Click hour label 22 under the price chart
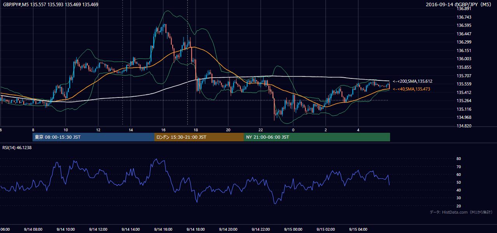 [x=261, y=130]
